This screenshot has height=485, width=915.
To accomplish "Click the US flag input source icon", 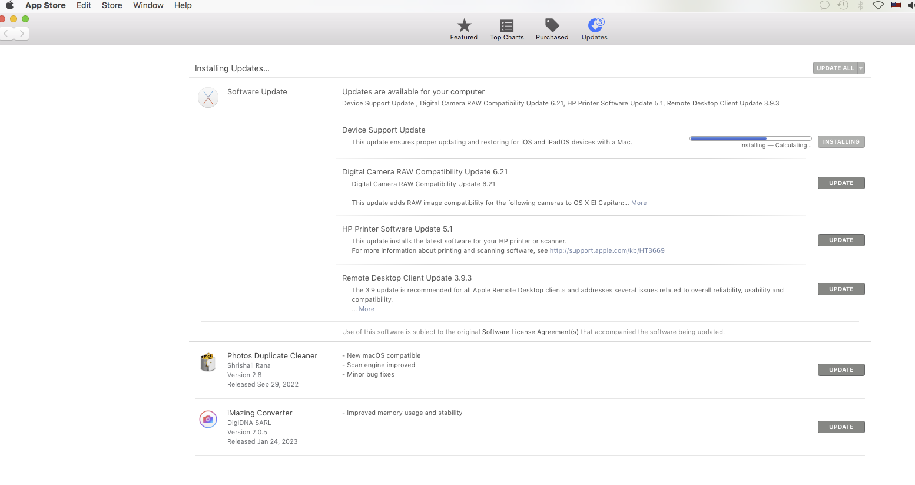I will pyautogui.click(x=896, y=5).
